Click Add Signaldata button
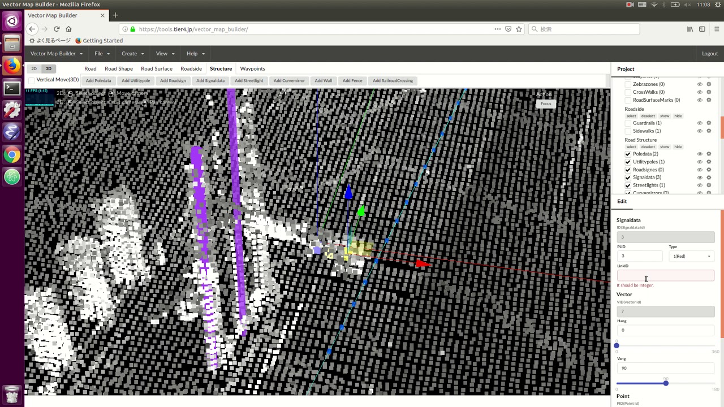This screenshot has width=724, height=407. [210, 80]
